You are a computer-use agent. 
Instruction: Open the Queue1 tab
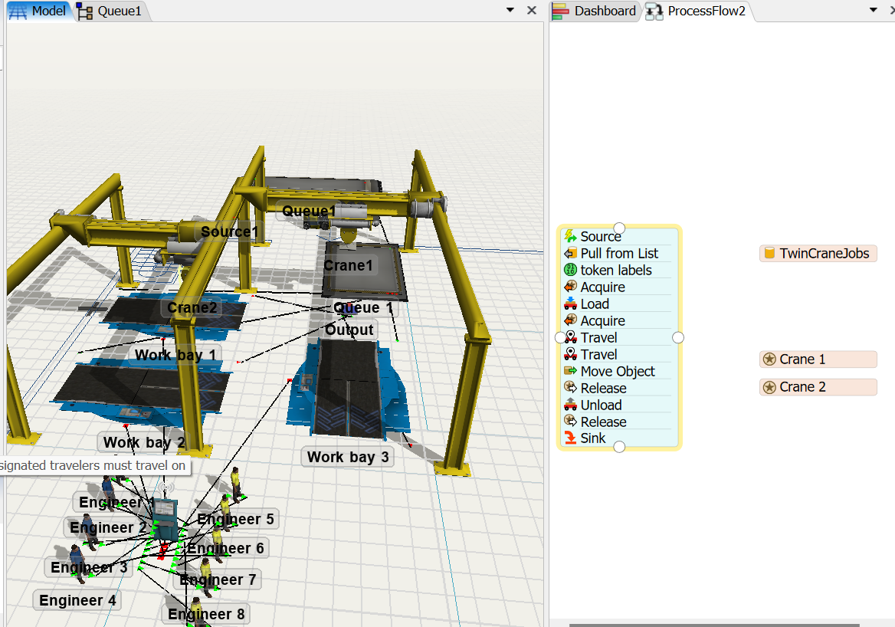(x=110, y=11)
